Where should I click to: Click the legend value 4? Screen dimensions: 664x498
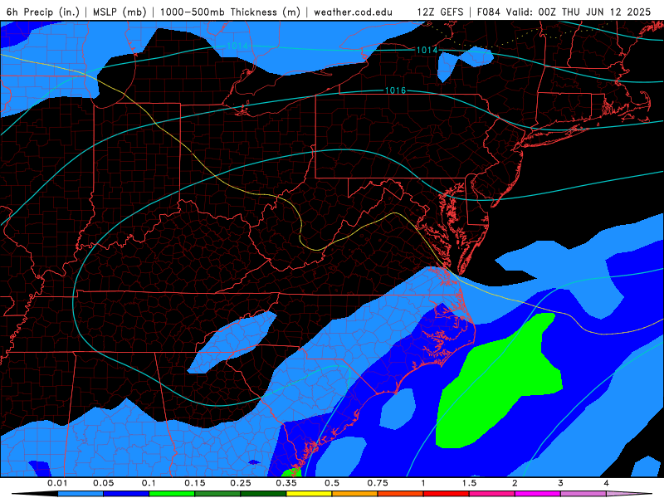click(x=607, y=483)
